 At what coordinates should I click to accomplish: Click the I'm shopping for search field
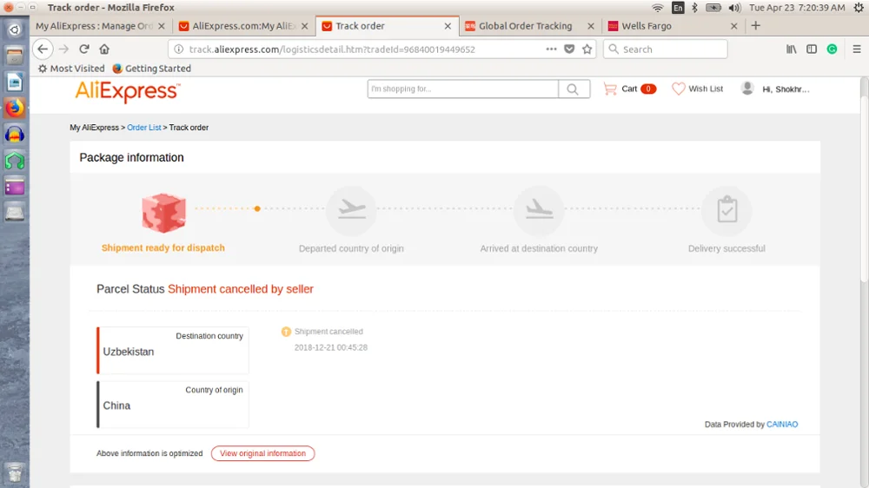point(463,89)
